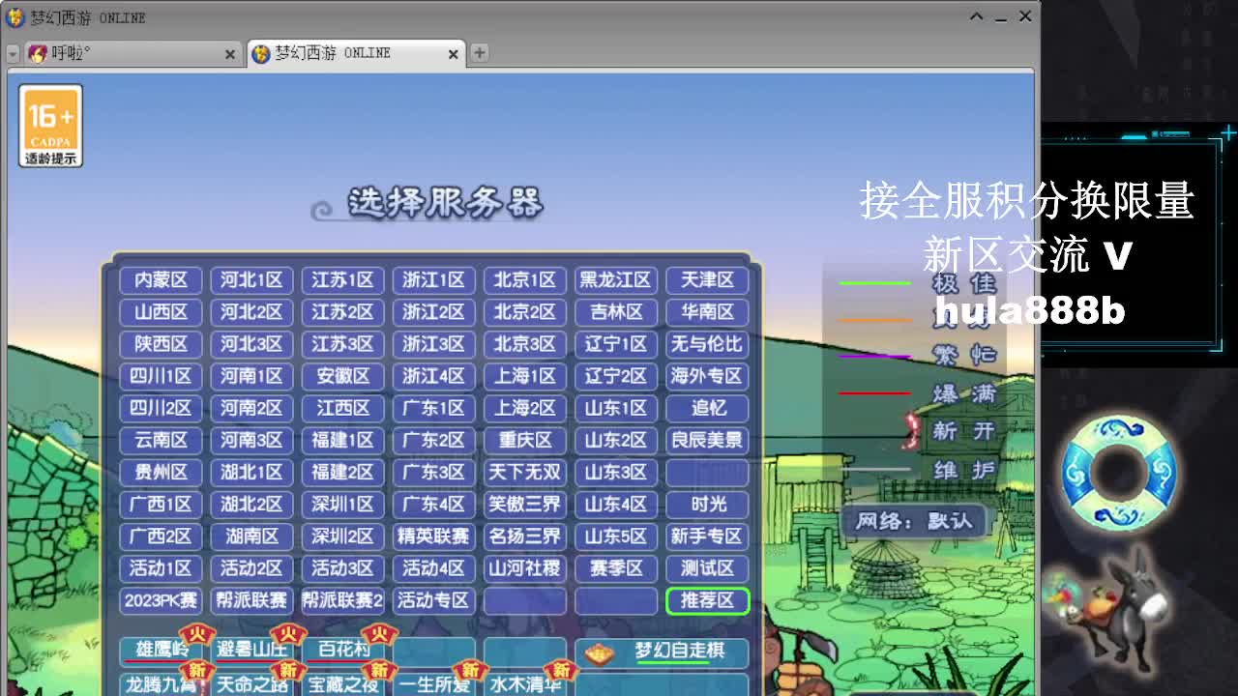Image resolution: width=1238 pixels, height=696 pixels.
Task: Click the up-arrow collapse button in title bar
Action: [x=977, y=16]
